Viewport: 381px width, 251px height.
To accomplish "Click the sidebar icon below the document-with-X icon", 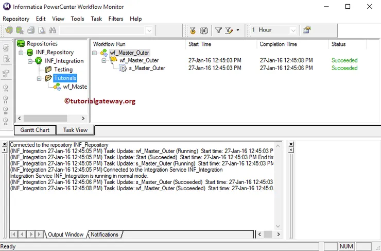I will 6,73.
